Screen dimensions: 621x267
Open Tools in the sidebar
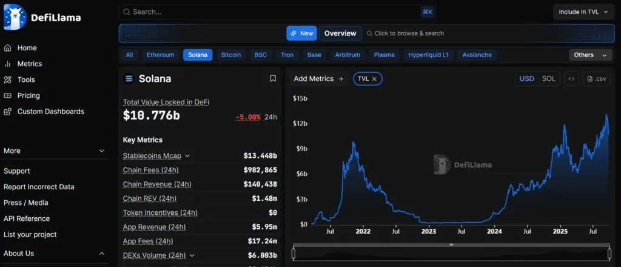pyautogui.click(x=26, y=79)
